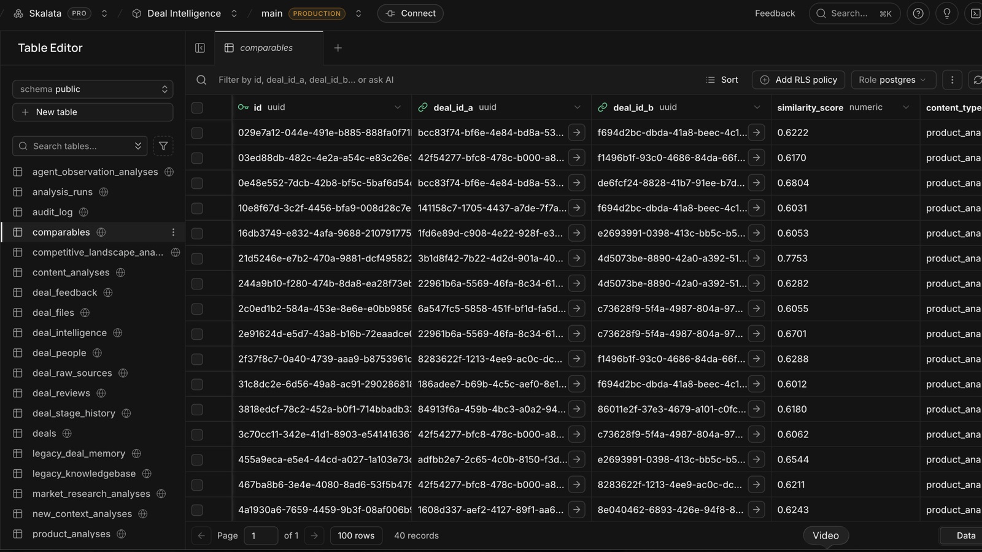Open Deal Intelligence project switcher chevrons
Screen dimensions: 982x552
[x=234, y=13]
